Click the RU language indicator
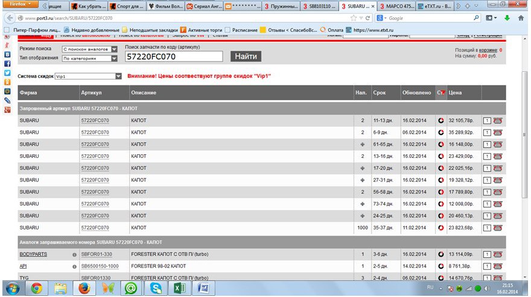 tap(430, 287)
